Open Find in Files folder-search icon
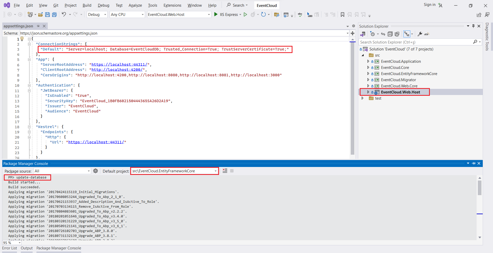The width and height of the screenshot is (493, 253). pyautogui.click(x=277, y=15)
